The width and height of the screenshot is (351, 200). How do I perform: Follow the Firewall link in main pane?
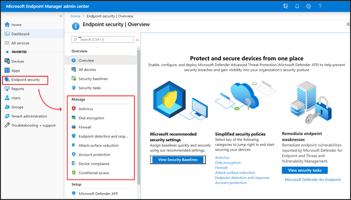[x=221, y=168]
